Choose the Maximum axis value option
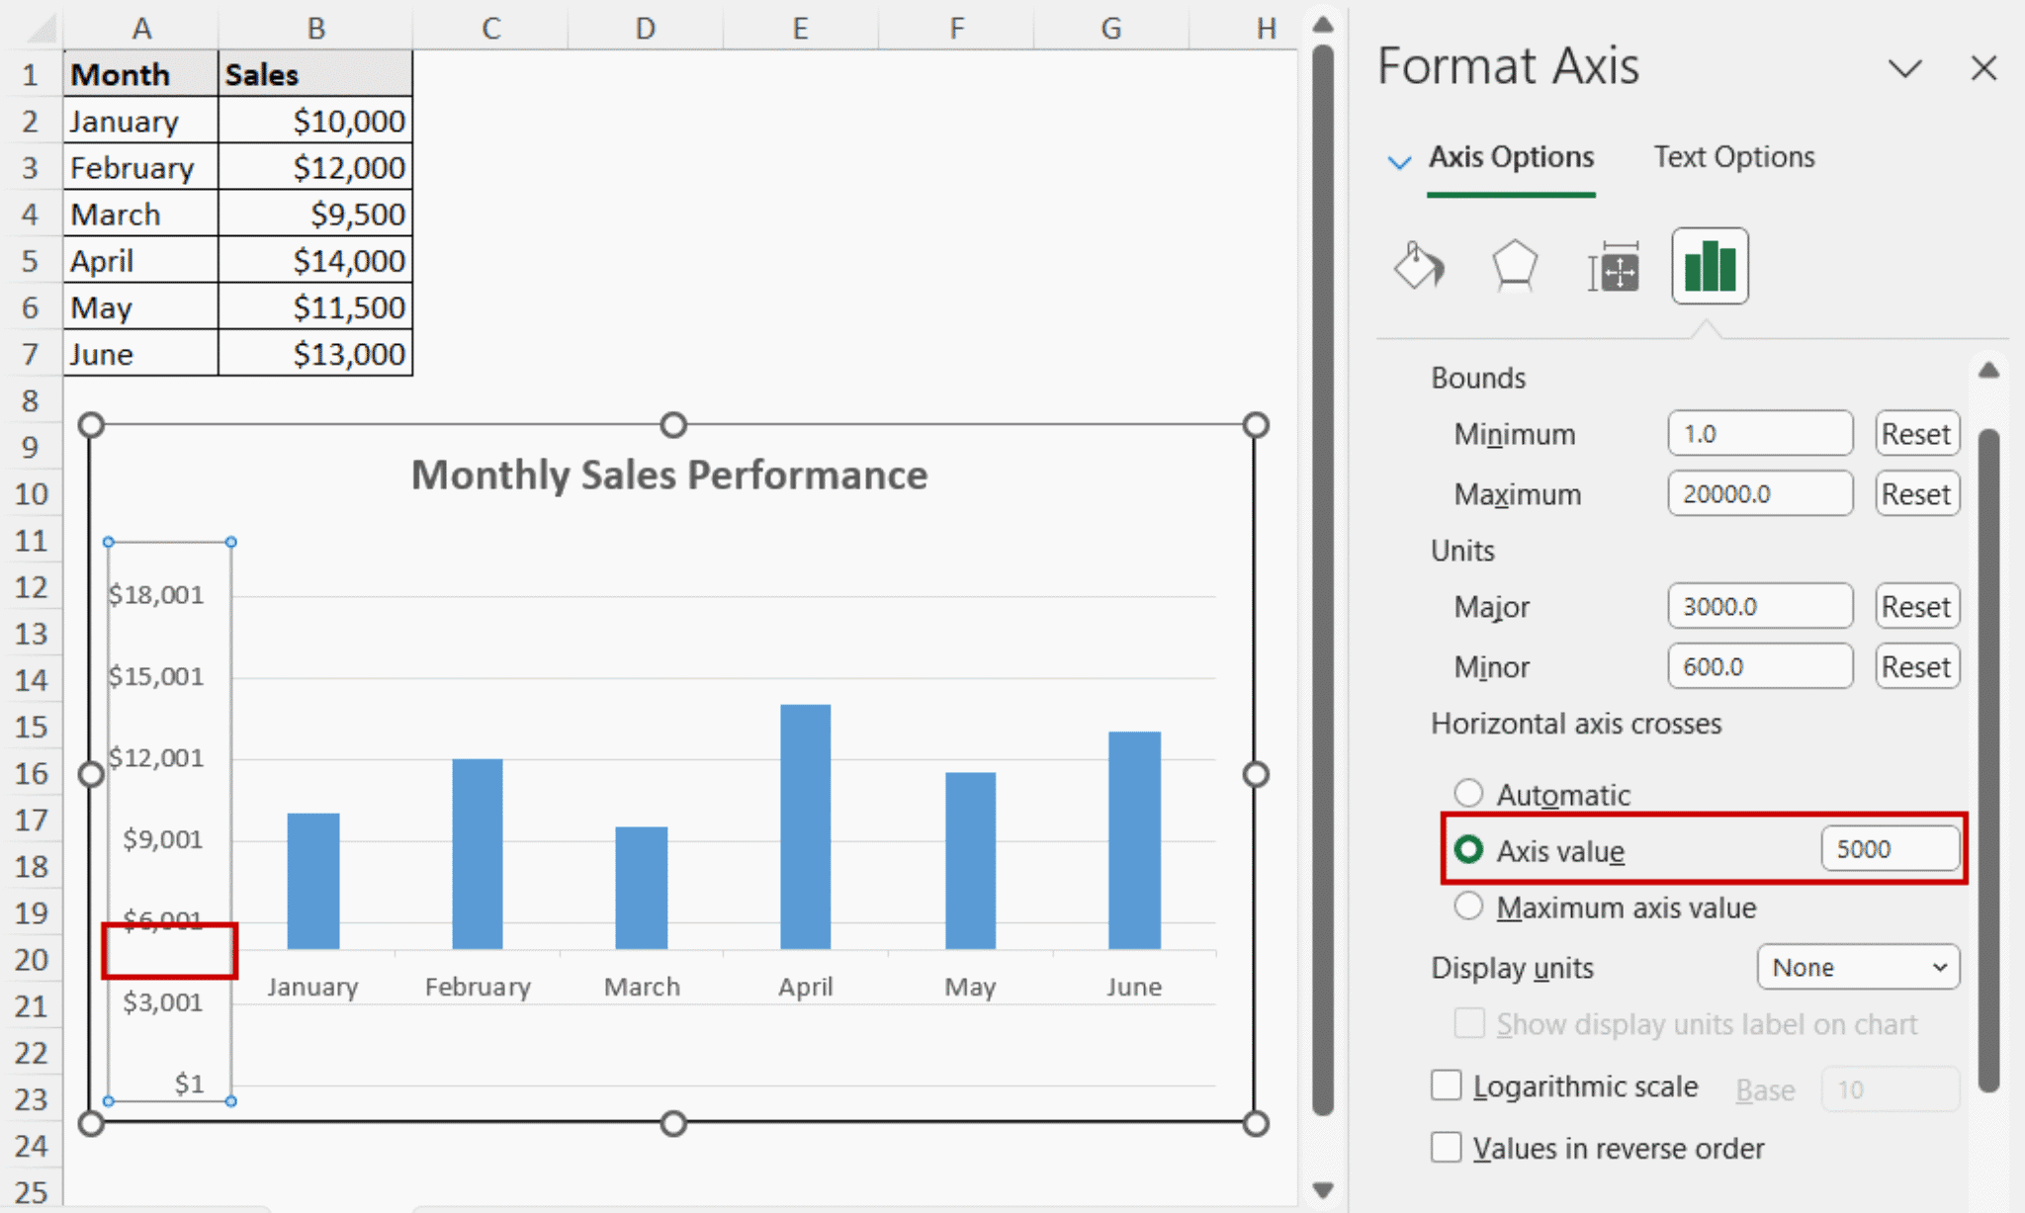The width and height of the screenshot is (2025, 1213). [1469, 906]
